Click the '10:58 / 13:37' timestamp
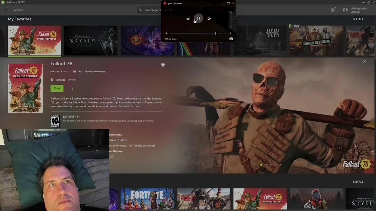This screenshot has height=211, width=376. 171,39
